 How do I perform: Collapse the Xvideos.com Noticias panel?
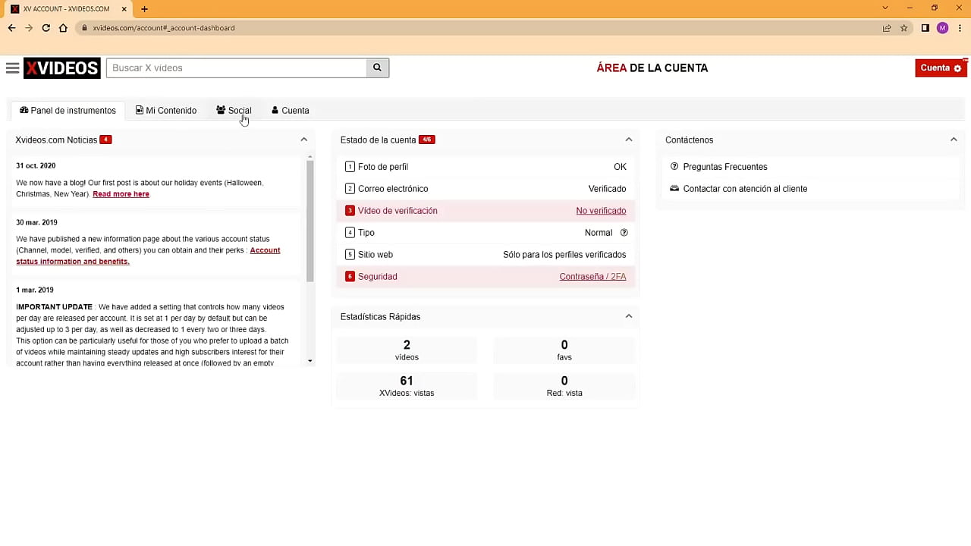(304, 140)
